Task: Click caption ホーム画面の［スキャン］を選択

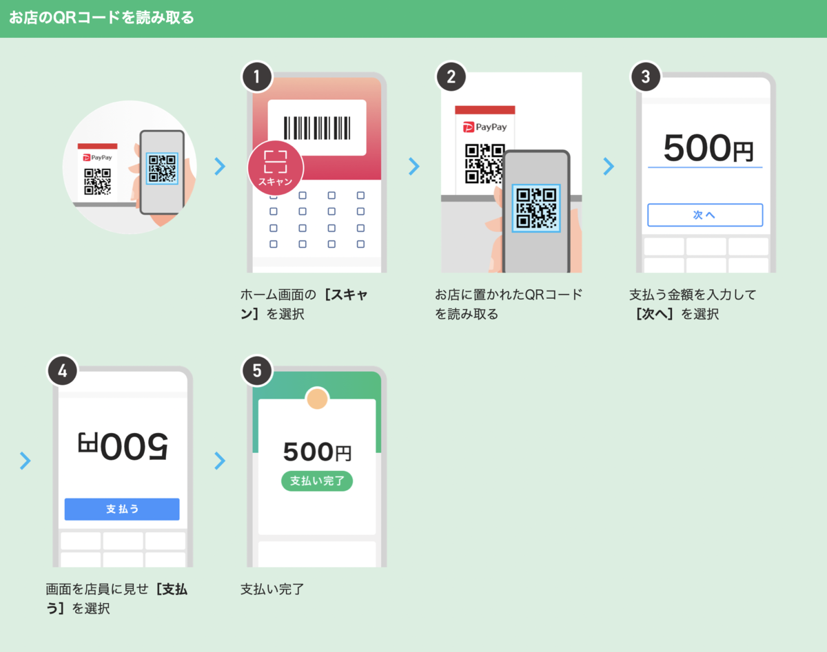Action: pos(304,304)
